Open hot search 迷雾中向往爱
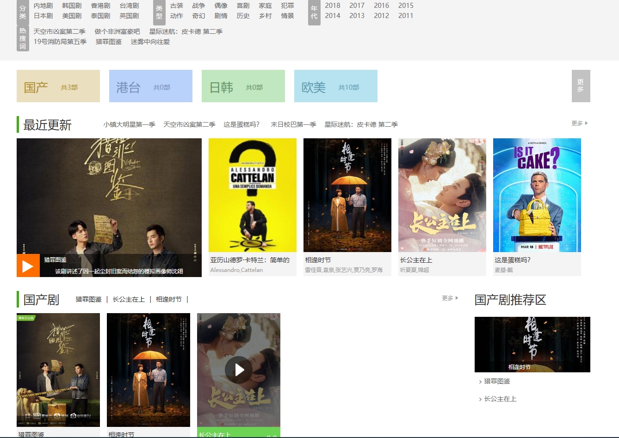Image resolution: width=619 pixels, height=438 pixels. click(150, 42)
